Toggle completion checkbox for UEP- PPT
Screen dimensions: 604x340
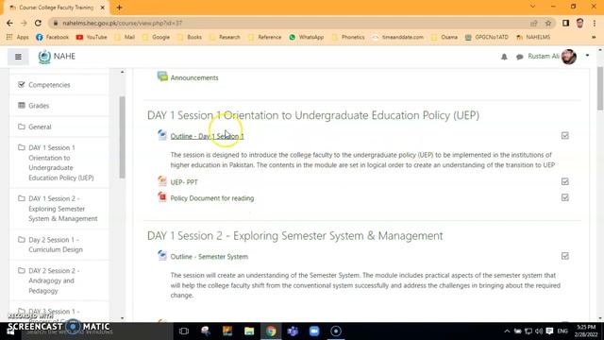coord(564,181)
